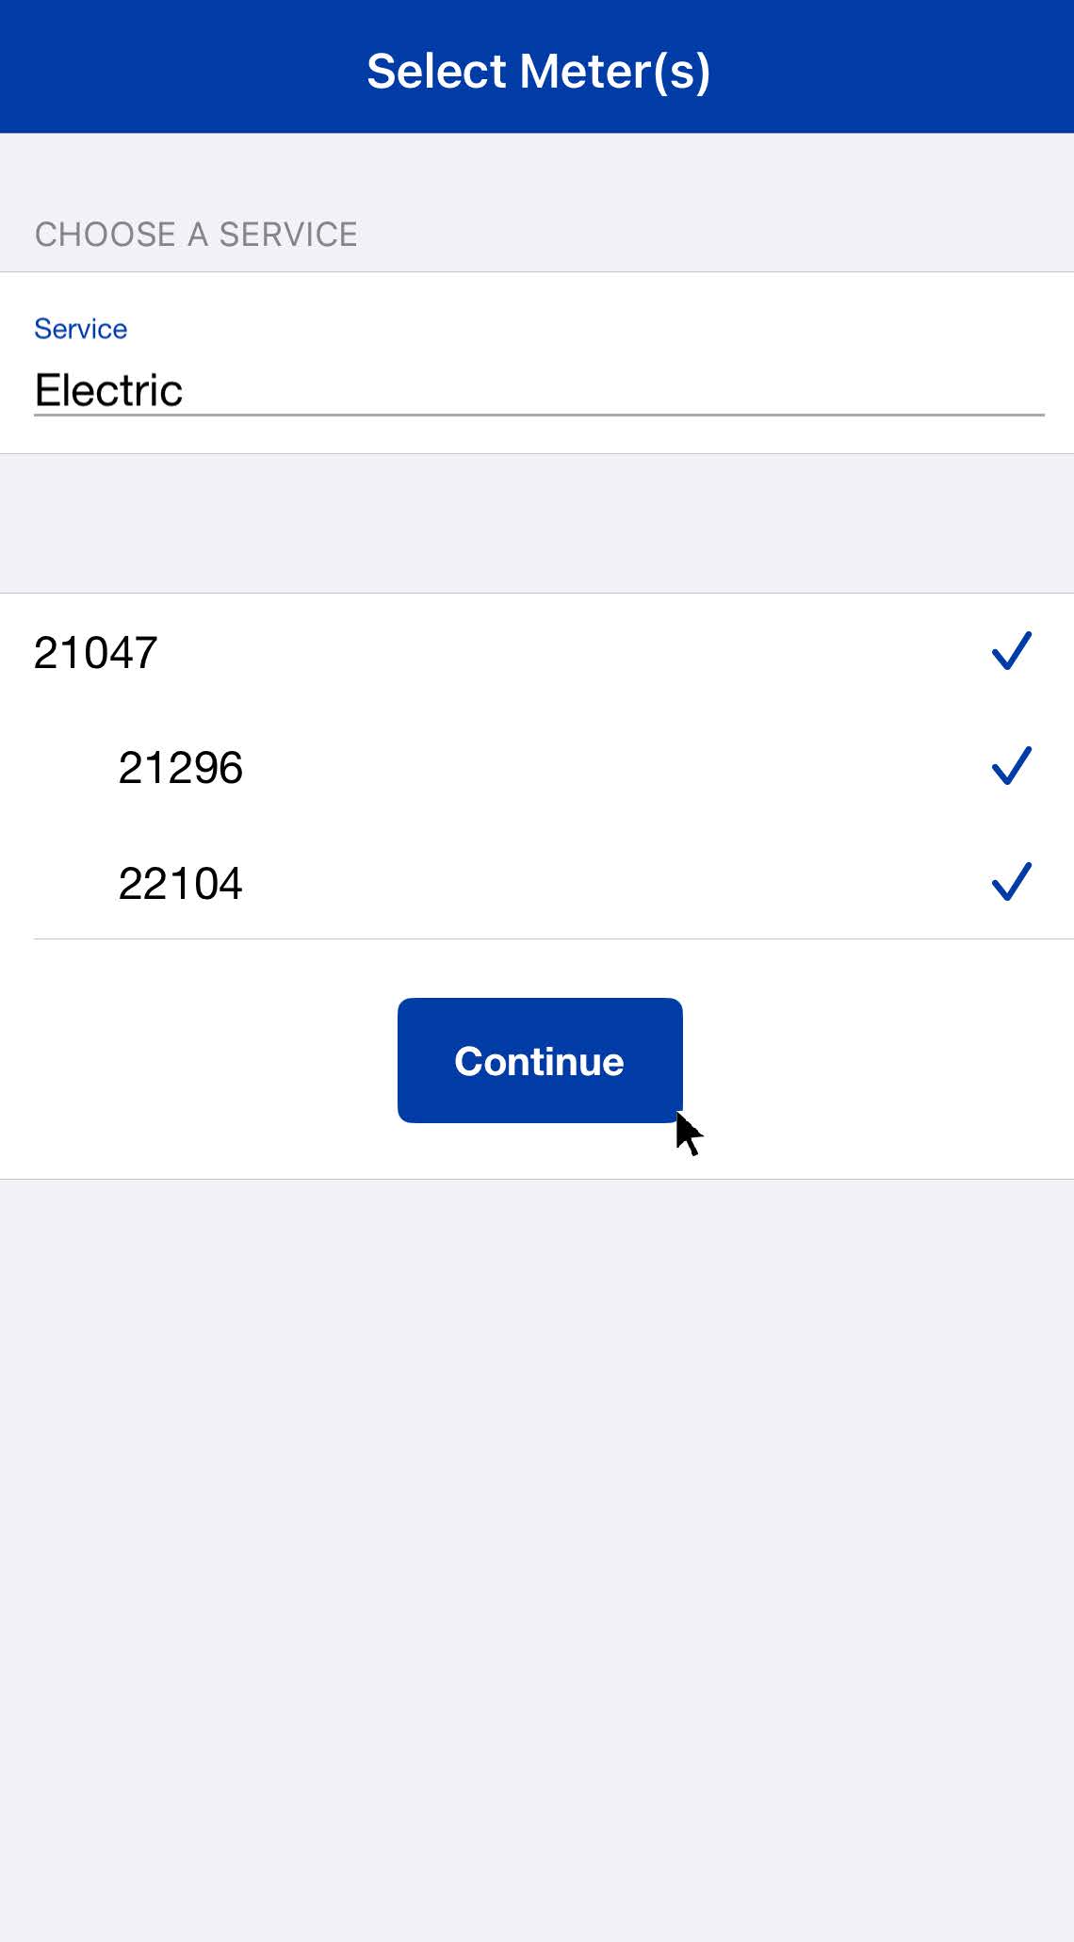The width and height of the screenshot is (1074, 1942).
Task: Tap the Continue label text
Action: click(x=539, y=1061)
